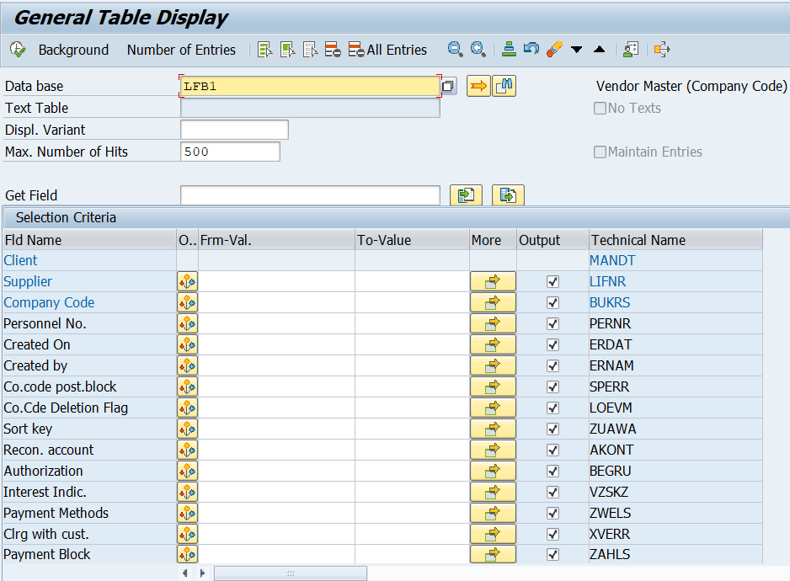This screenshot has width=790, height=581.
Task: Toggle the Maintain Entries checkbox
Action: (x=600, y=152)
